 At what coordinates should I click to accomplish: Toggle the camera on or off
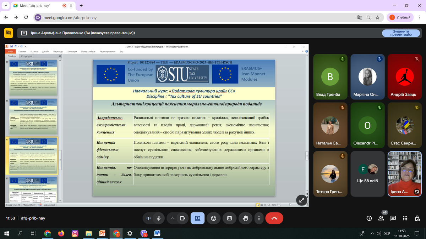pyautogui.click(x=182, y=218)
